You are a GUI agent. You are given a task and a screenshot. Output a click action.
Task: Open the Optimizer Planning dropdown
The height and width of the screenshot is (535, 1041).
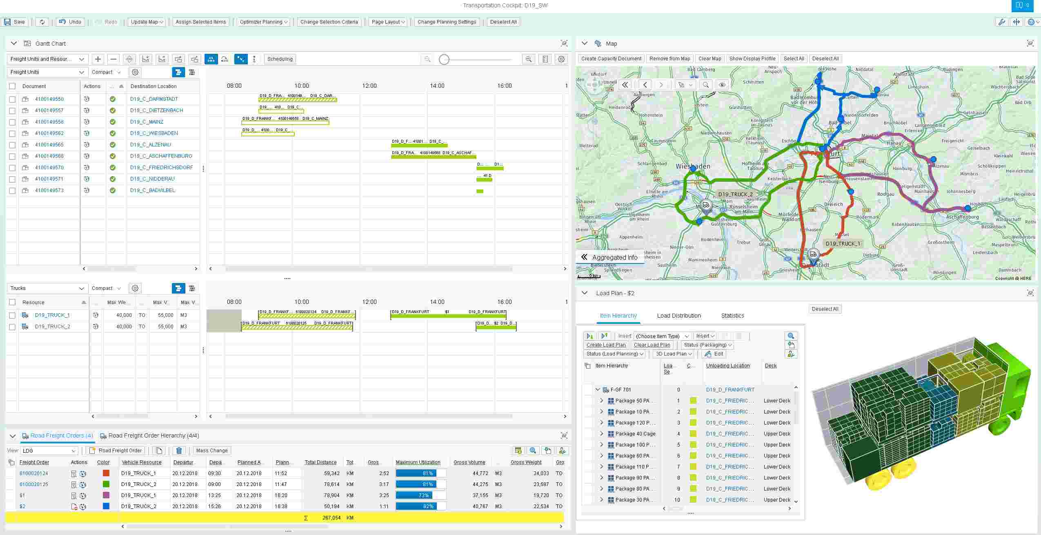[263, 22]
